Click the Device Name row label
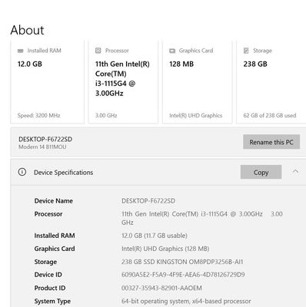The image size is (306, 307). 54,201
